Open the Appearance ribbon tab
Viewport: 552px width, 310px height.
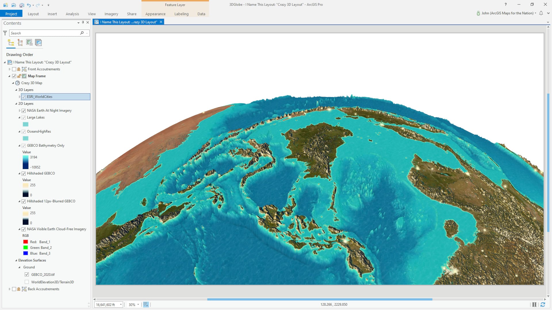(156, 14)
